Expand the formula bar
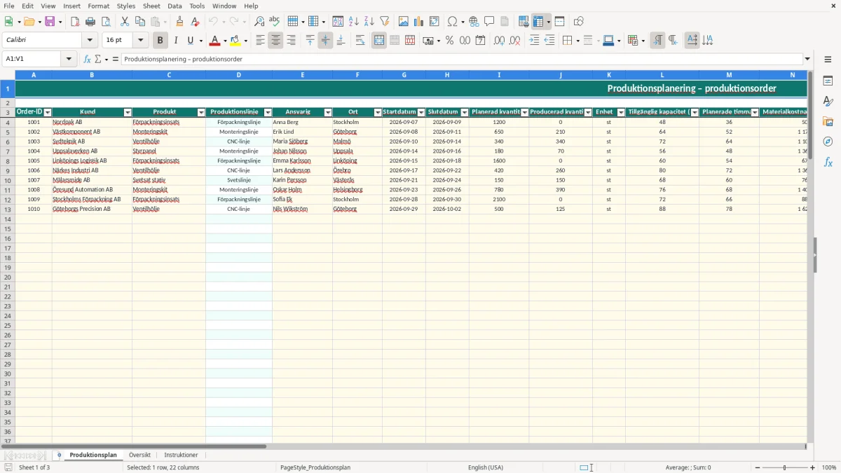This screenshot has height=473, width=841. pos(807,59)
